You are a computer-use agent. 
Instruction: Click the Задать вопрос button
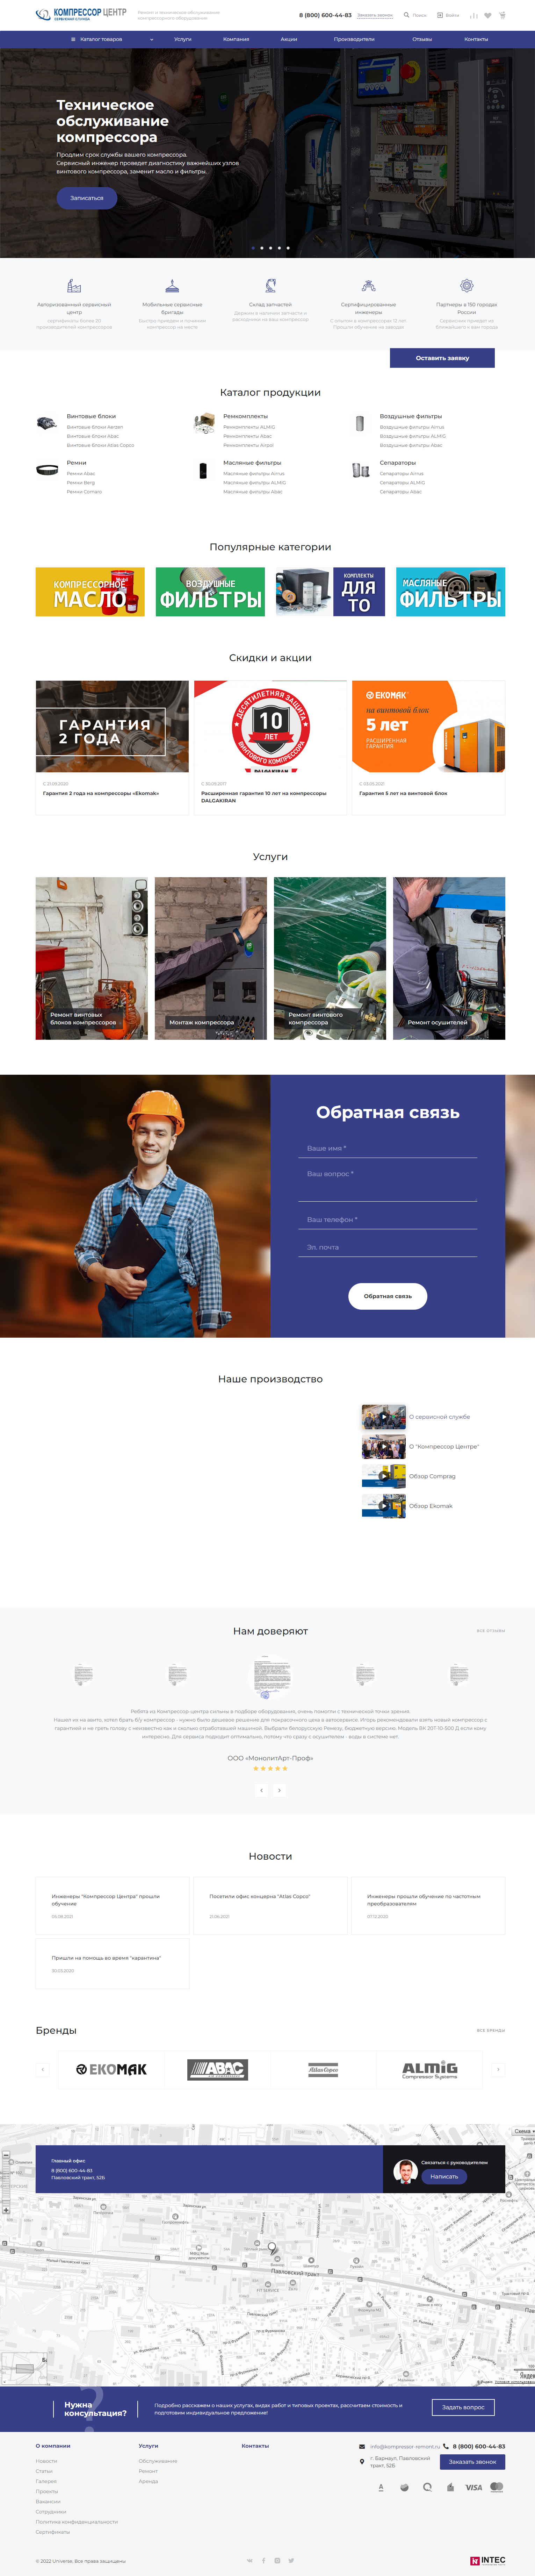click(x=463, y=2407)
